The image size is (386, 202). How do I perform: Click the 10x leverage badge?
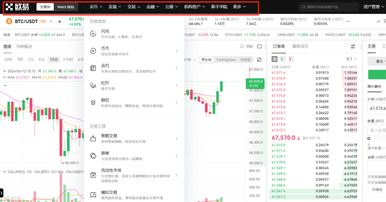[43, 22]
